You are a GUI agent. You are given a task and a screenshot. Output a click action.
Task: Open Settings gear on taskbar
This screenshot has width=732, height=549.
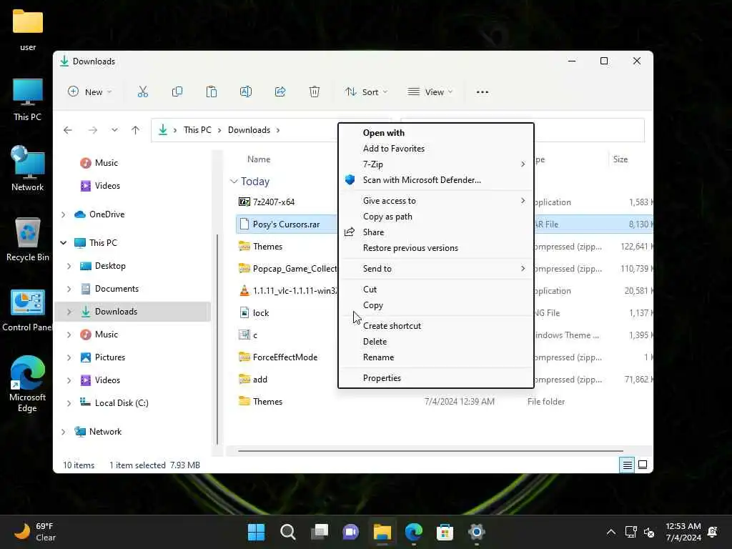(476, 532)
